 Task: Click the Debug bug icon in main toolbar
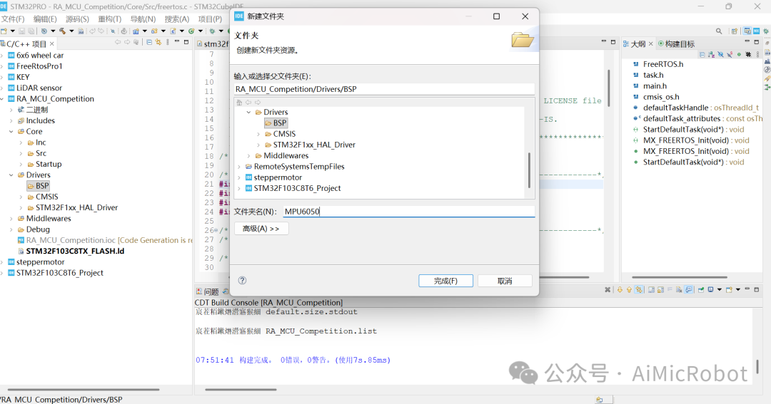click(212, 31)
